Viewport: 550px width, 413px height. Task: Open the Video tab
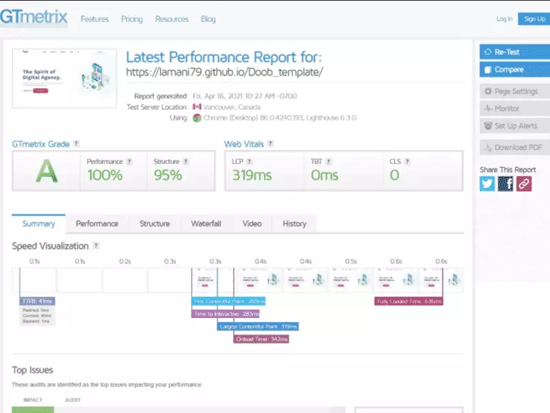[252, 224]
